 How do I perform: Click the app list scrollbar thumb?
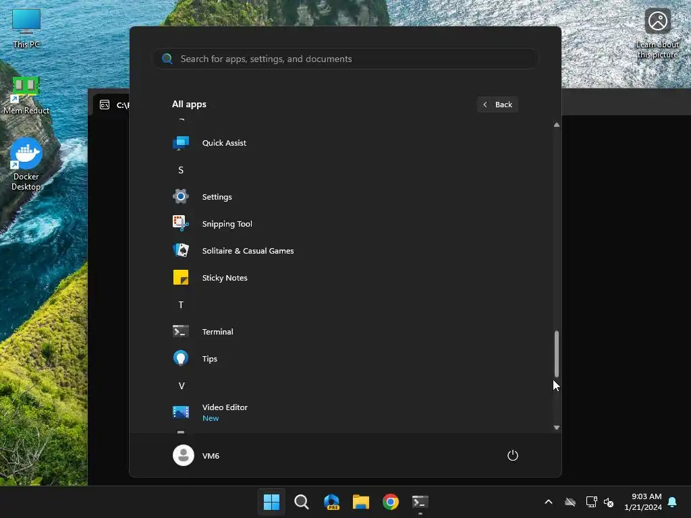click(557, 353)
